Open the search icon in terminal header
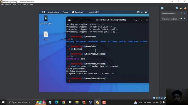Screen dimensions: 188x105 [135, 20]
